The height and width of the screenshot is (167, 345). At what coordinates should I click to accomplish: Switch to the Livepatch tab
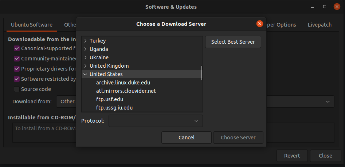pyautogui.click(x=319, y=25)
